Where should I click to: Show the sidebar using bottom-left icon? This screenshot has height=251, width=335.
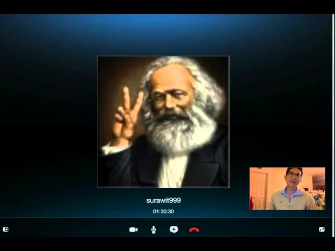click(6, 230)
